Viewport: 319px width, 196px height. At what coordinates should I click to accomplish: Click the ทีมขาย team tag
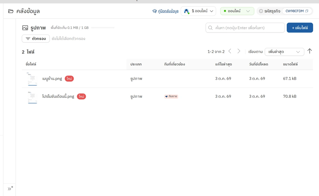(171, 96)
